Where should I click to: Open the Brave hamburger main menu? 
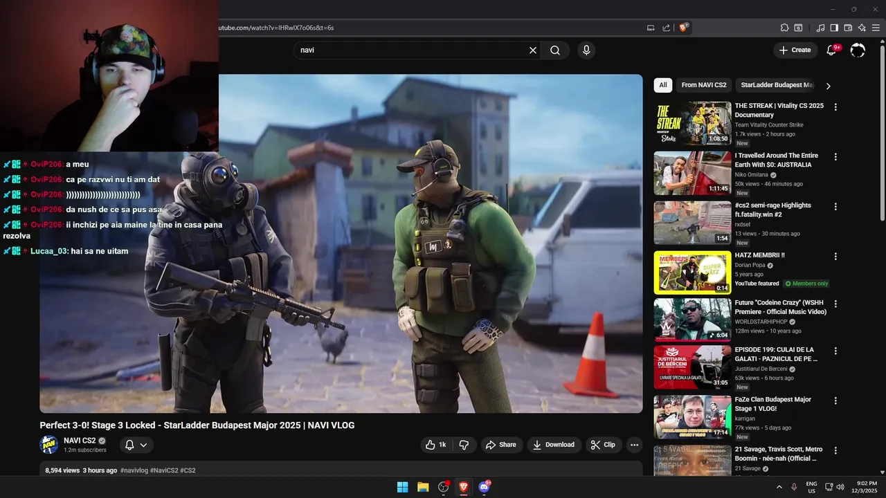click(876, 28)
